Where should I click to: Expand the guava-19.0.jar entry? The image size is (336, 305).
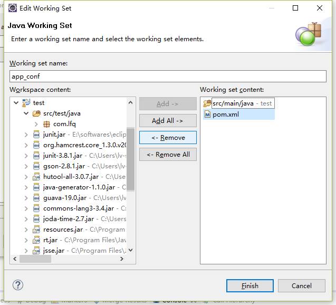tap(26, 198)
